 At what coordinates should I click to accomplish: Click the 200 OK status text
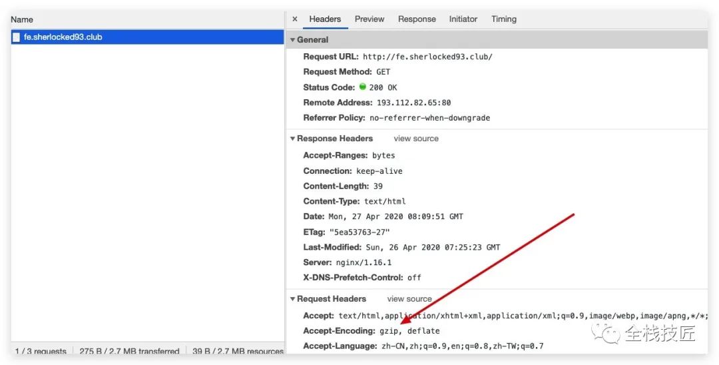[383, 87]
